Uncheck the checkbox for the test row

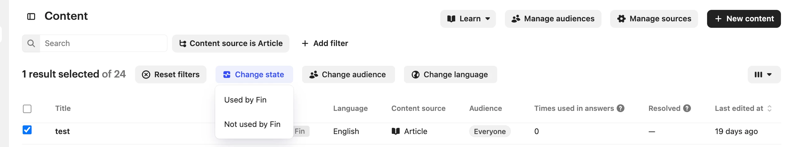(27, 130)
